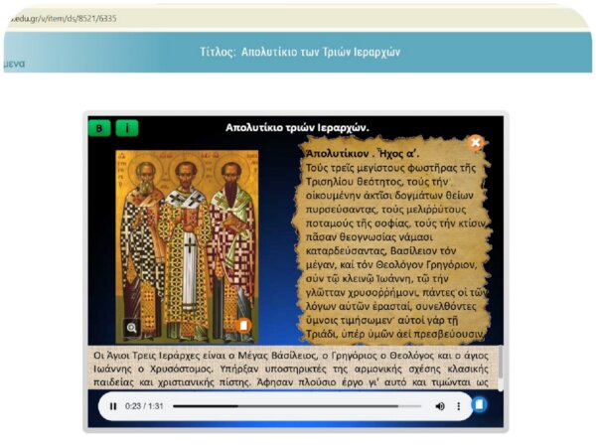Click the "Απολυτίκιο τριών Ιεραρχών." heading
This screenshot has height=447, width=596.
click(297, 127)
